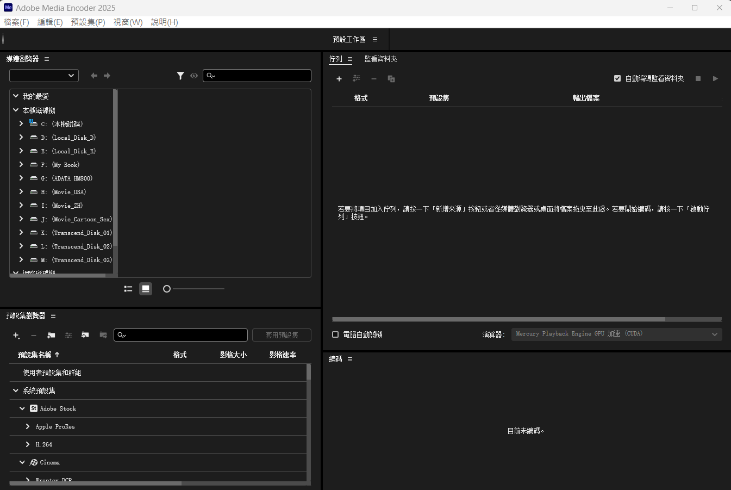Click the add source plus icon in queue
This screenshot has width=731, height=490.
[x=339, y=79]
